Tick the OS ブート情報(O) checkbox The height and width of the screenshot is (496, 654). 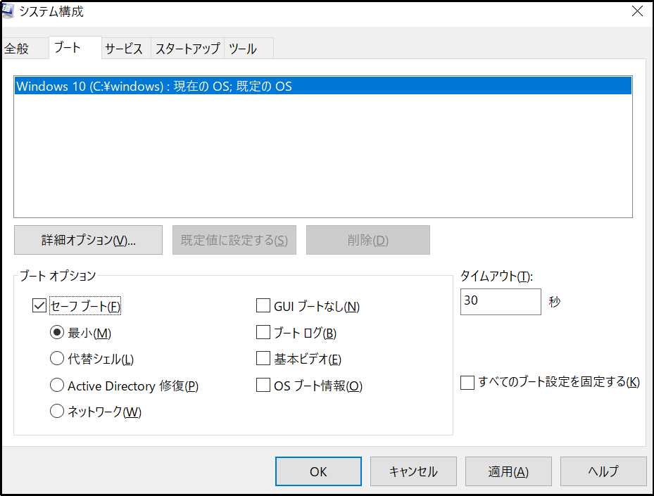pyautogui.click(x=263, y=385)
